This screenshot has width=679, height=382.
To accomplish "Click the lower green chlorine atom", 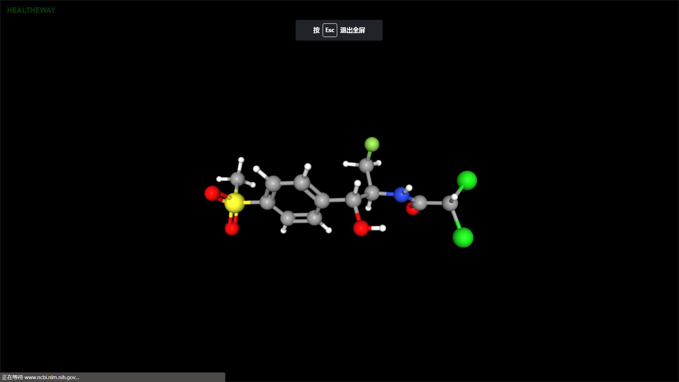I will pyautogui.click(x=463, y=237).
